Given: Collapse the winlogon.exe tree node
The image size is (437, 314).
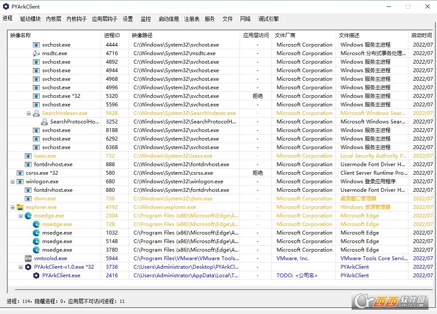Looking at the screenshot, I should pos(12,182).
